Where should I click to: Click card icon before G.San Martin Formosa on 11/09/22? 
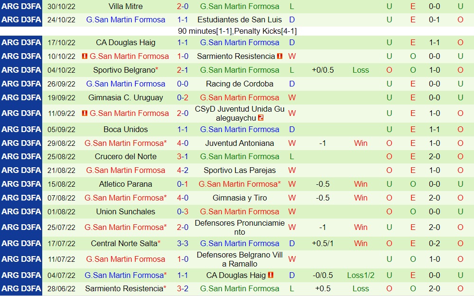(x=85, y=114)
